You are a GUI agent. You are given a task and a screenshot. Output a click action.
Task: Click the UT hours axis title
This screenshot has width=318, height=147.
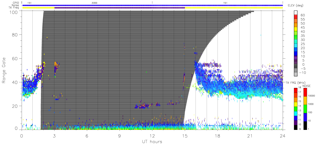tap(152, 142)
